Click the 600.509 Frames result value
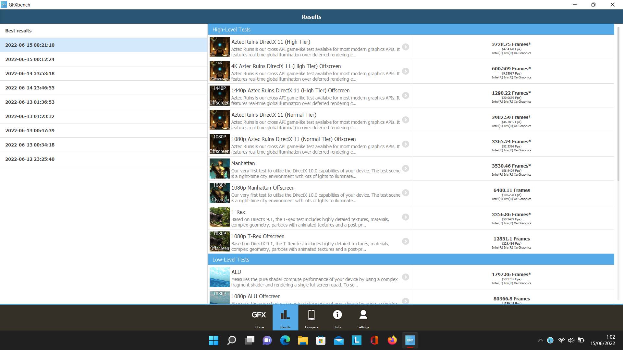 tap(511, 69)
